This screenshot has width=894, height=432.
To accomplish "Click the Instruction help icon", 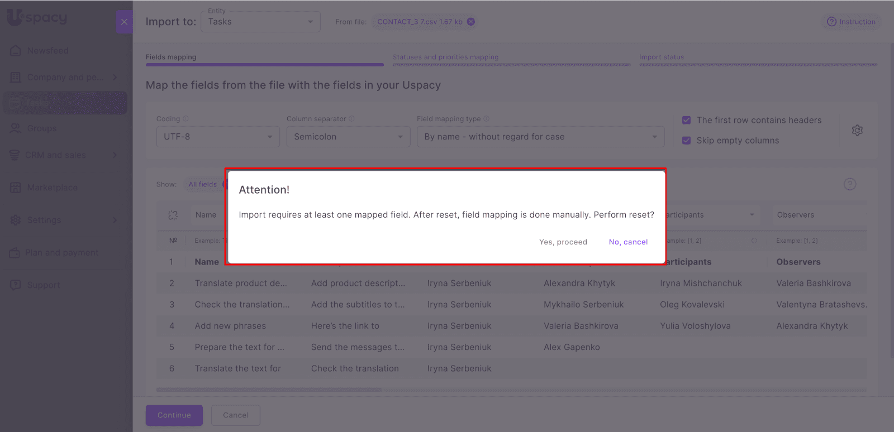I will (831, 22).
